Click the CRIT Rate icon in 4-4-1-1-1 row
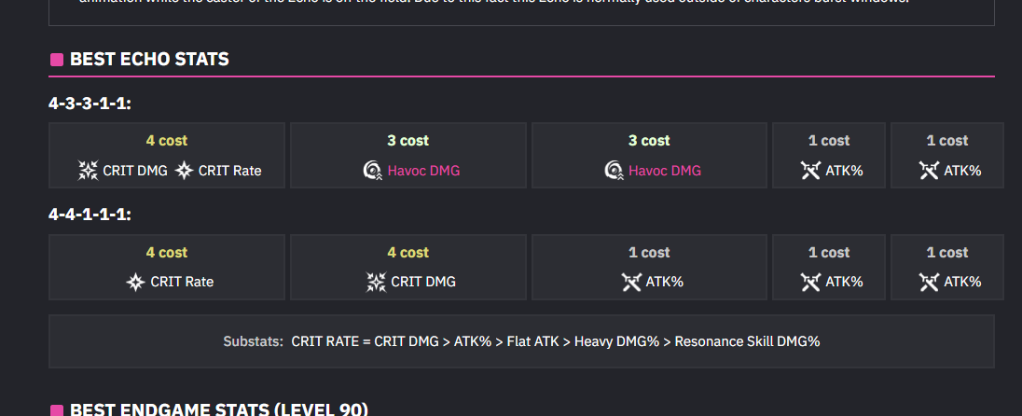The image size is (1022, 416). coord(136,282)
